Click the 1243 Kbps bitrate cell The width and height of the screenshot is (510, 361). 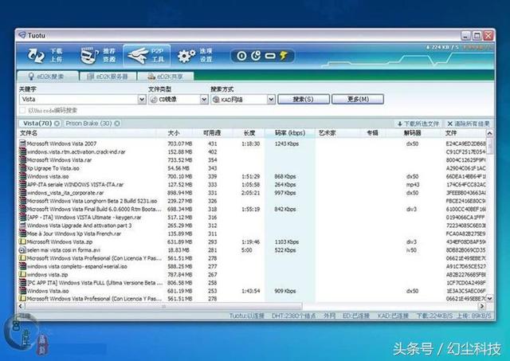(x=287, y=143)
